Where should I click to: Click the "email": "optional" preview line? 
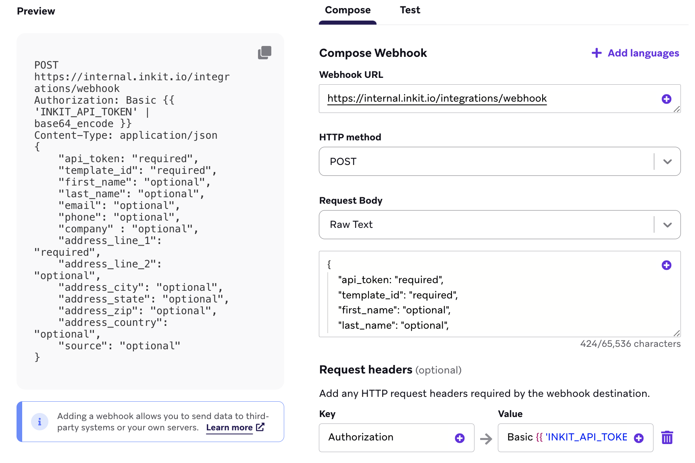119,206
